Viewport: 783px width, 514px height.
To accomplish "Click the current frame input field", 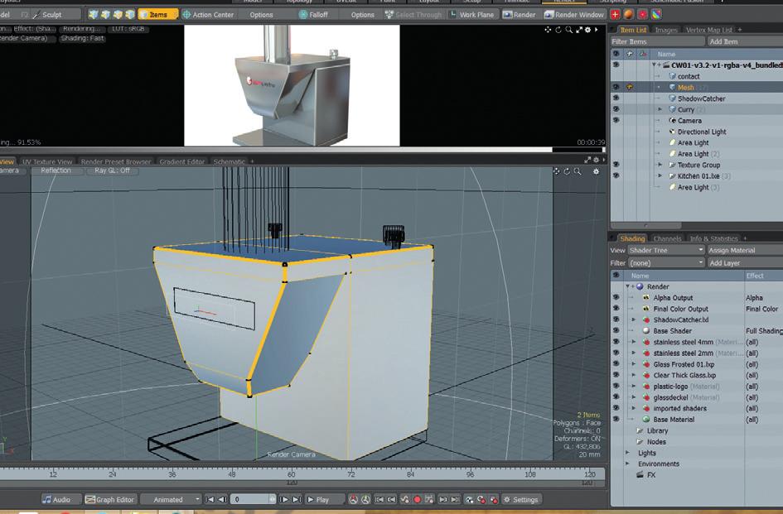I will 254,499.
